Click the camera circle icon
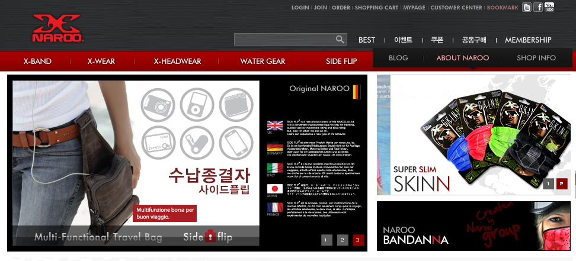Image resolution: width=576 pixels, height=261 pixels. point(158,105)
